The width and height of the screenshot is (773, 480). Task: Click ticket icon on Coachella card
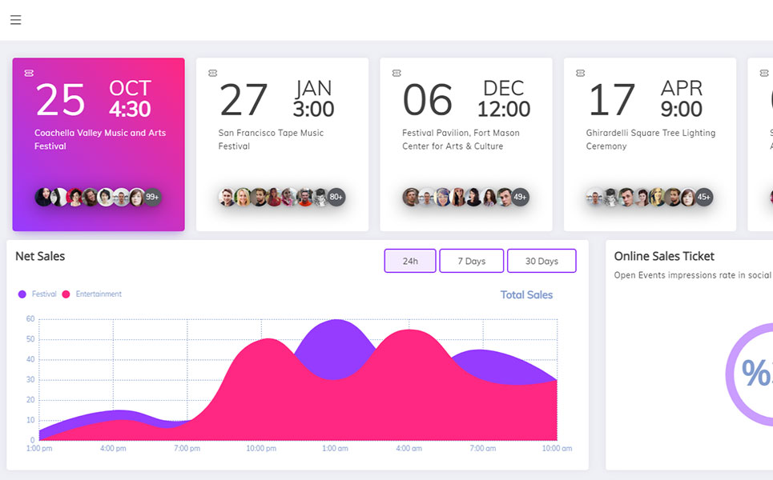pyautogui.click(x=29, y=73)
